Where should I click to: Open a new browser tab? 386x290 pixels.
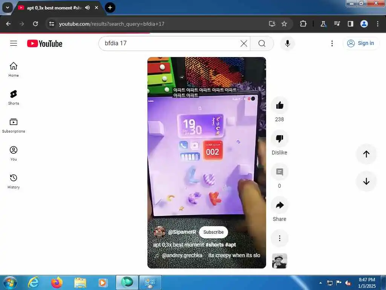(x=110, y=8)
